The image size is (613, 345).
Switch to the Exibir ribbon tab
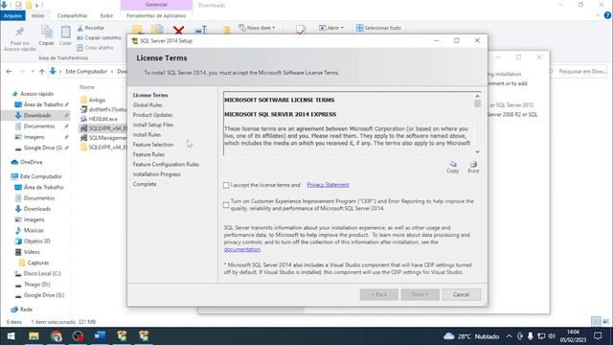106,15
